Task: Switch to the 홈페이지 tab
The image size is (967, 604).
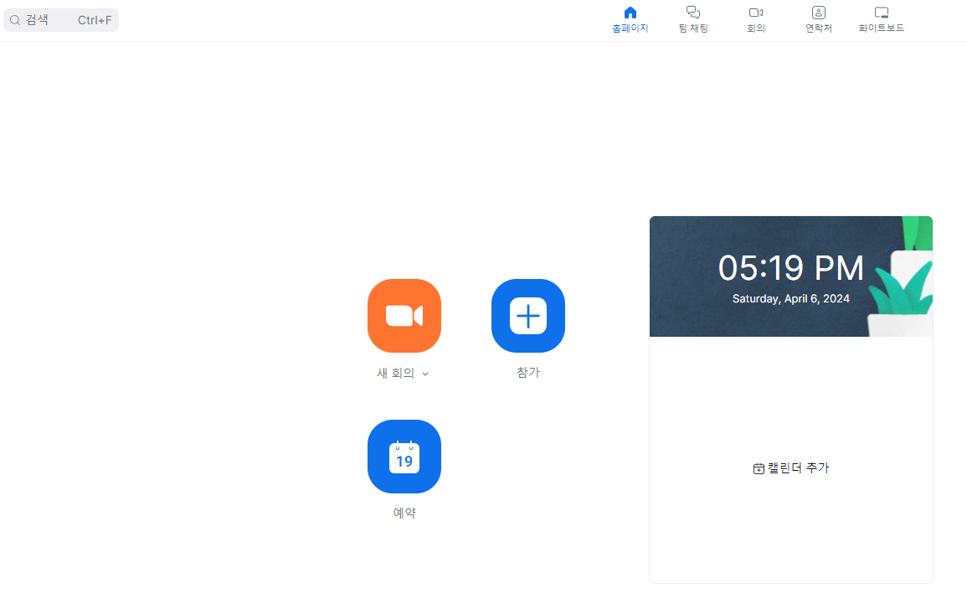Action: tap(630, 20)
